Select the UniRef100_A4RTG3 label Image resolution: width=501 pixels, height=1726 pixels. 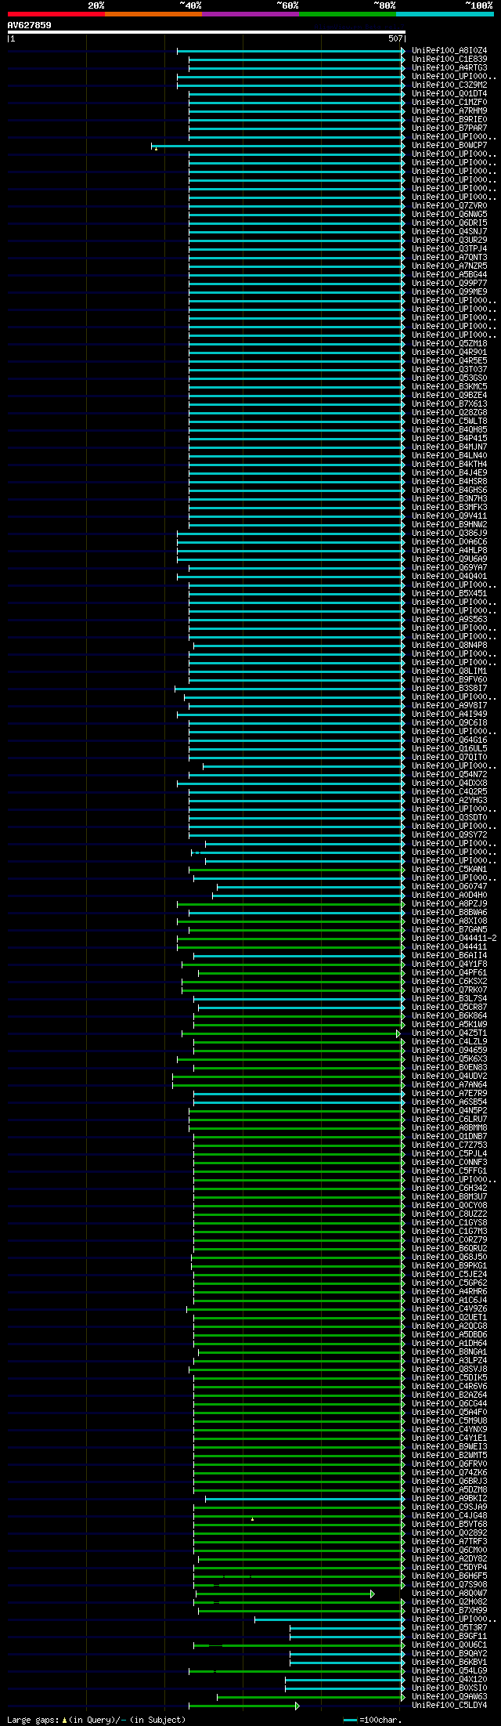[x=449, y=67]
